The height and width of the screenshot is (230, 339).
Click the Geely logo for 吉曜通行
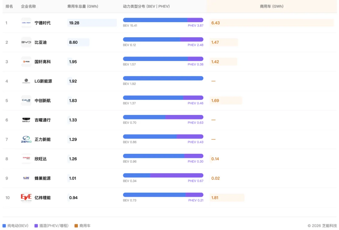point(26,120)
